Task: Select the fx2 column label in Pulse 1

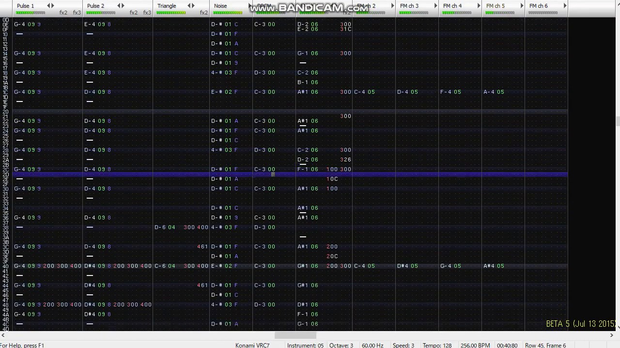Action: point(63,13)
